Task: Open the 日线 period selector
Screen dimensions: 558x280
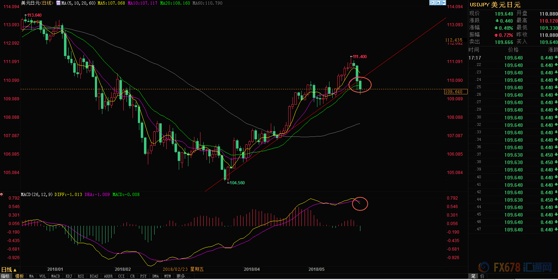Action: point(9,270)
